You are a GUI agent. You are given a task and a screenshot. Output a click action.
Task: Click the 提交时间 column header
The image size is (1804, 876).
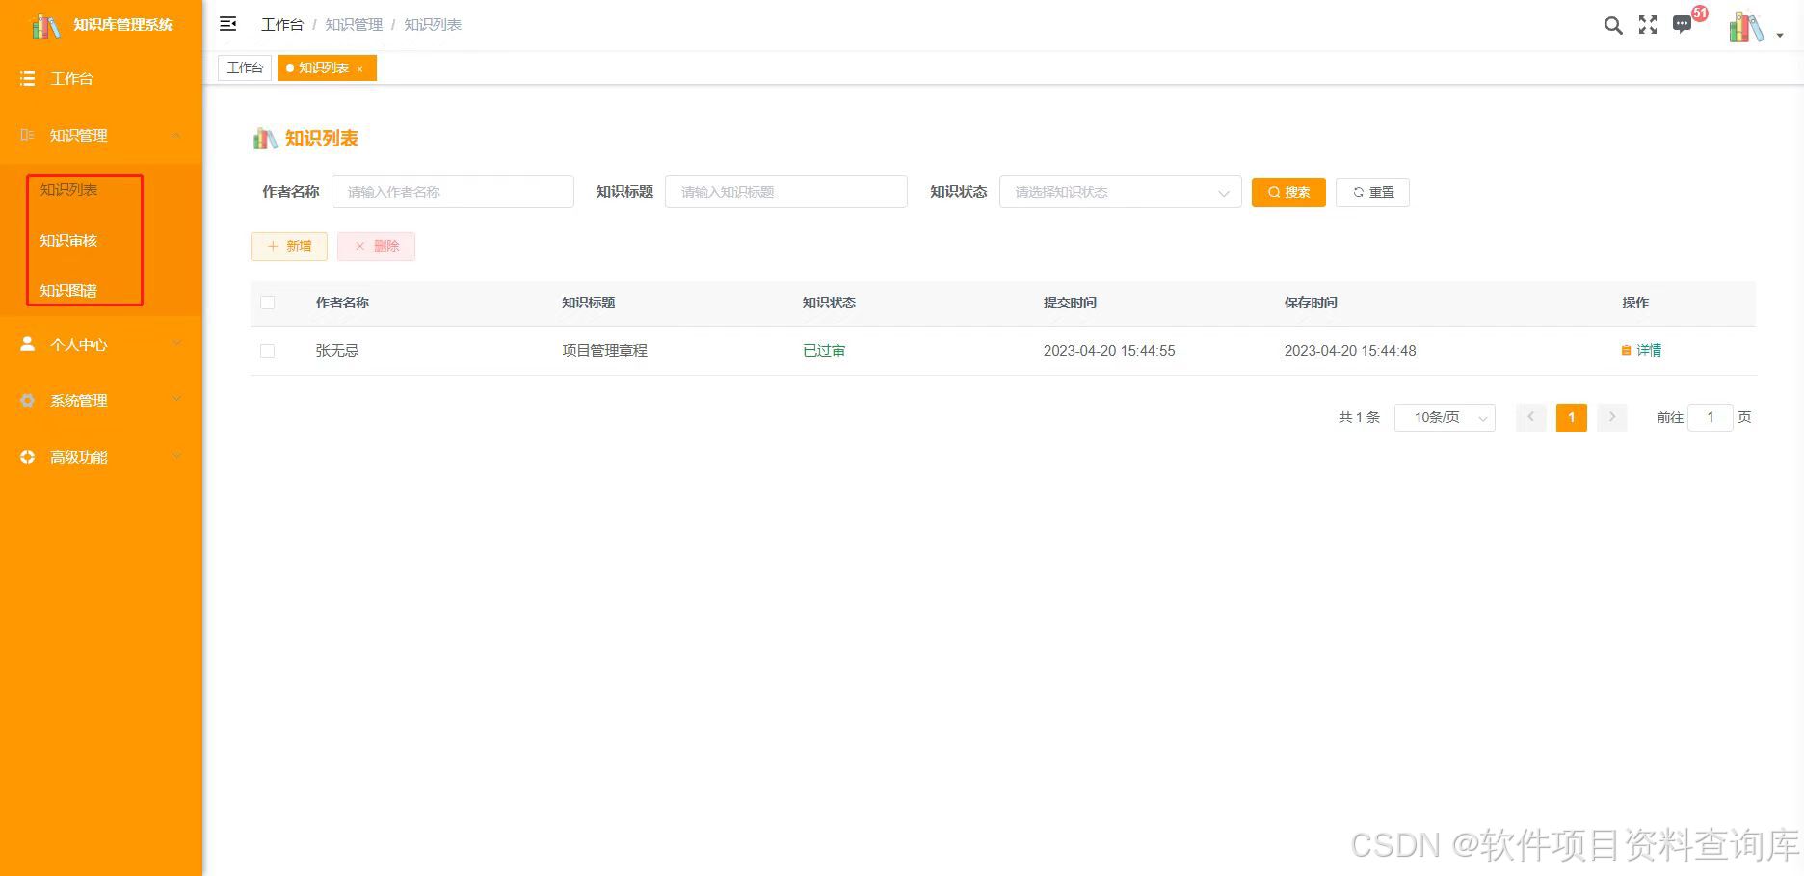click(x=1070, y=303)
